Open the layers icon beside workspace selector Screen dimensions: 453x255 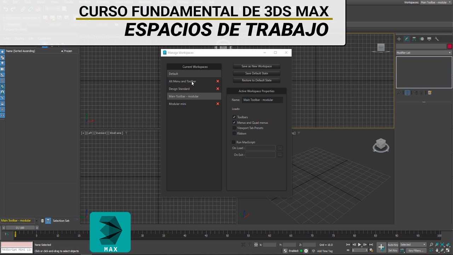(42, 221)
